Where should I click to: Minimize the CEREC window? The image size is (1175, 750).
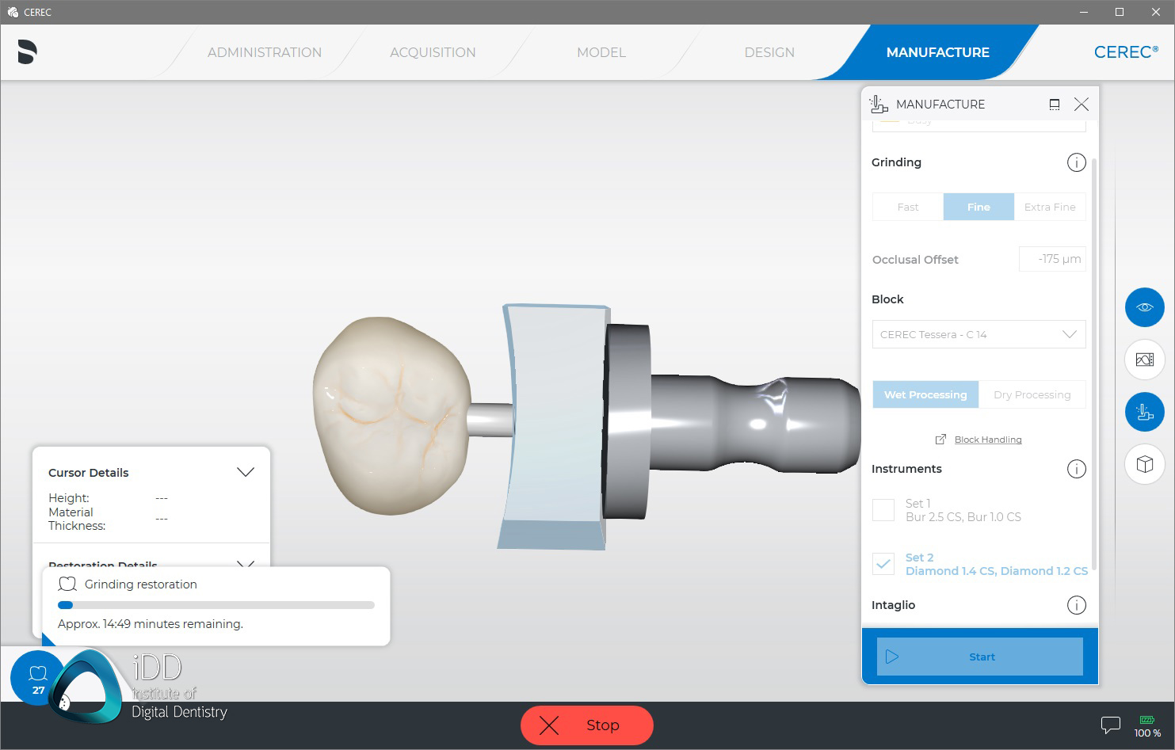click(1084, 12)
